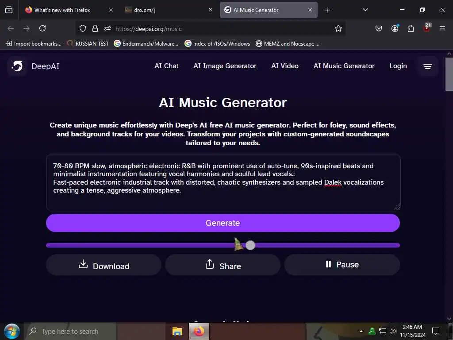Click the page vertical scrollbar thumb

[449, 74]
